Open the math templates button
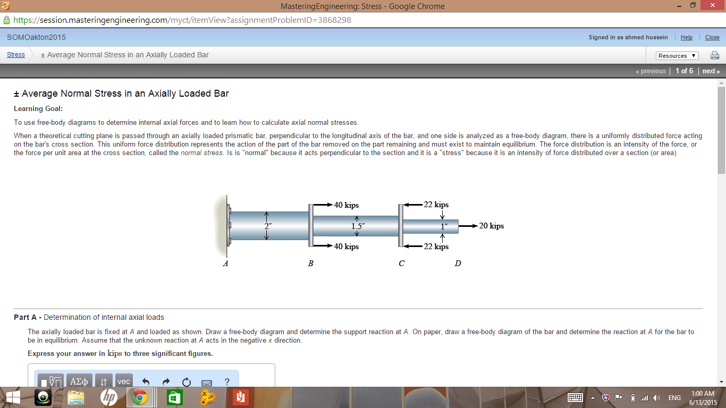 pos(50,381)
